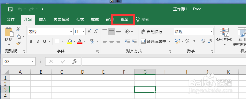Expand the Underline style dropdown arrow
This screenshot has width=246, height=99.
tap(50, 41)
